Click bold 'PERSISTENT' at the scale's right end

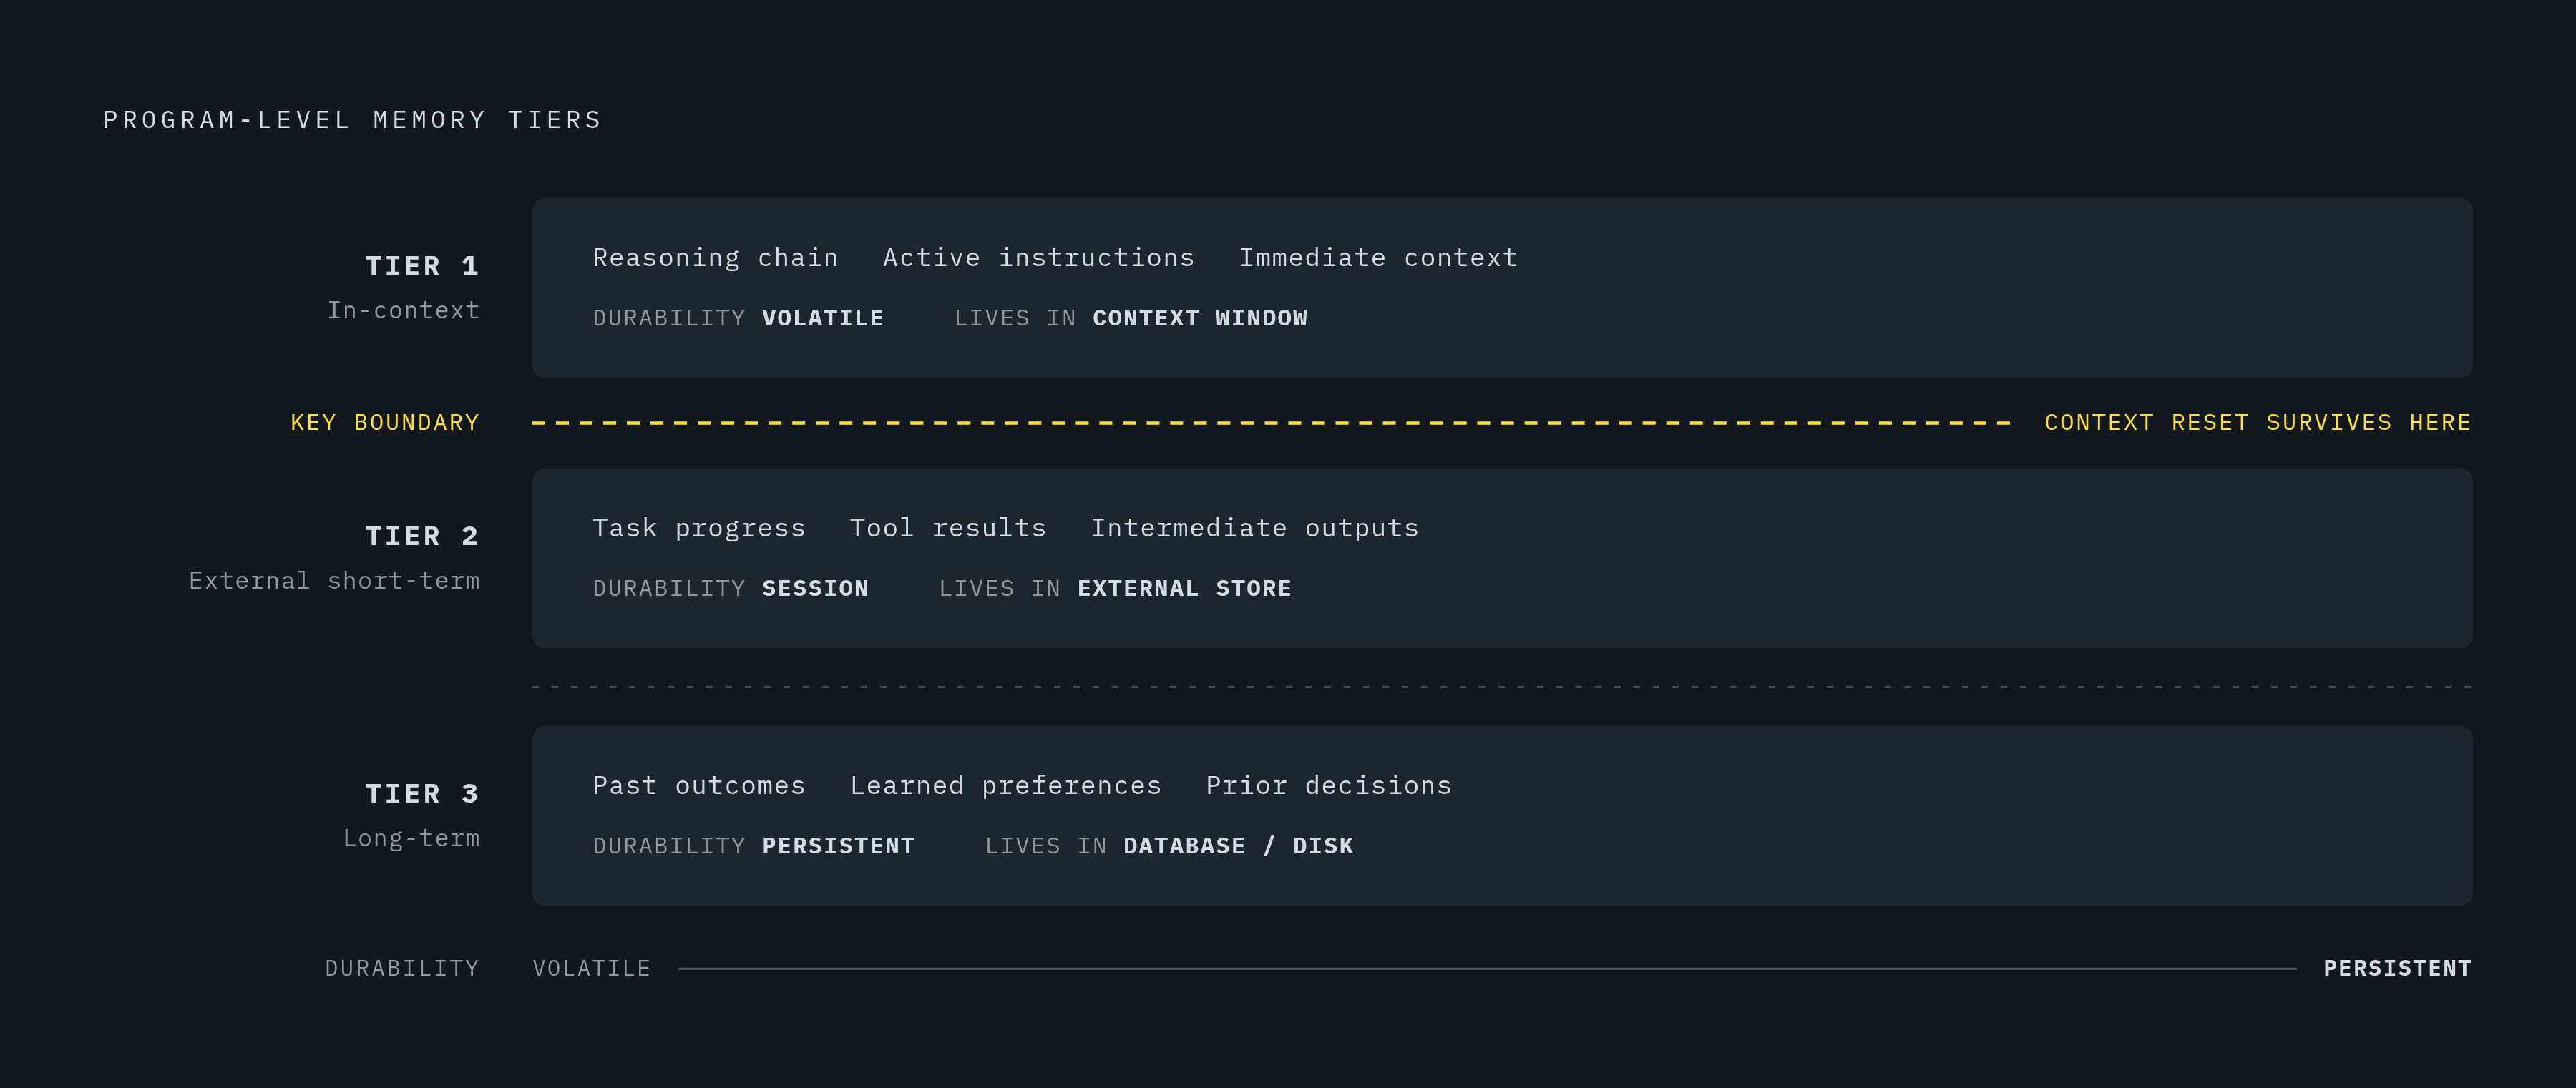coord(2397,968)
